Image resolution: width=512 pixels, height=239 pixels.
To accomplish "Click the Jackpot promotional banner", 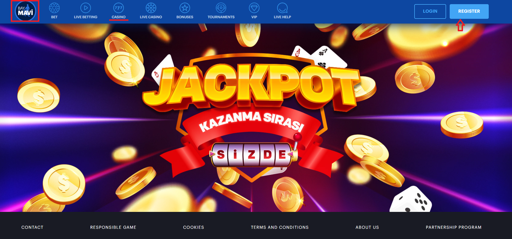I will point(256,118).
